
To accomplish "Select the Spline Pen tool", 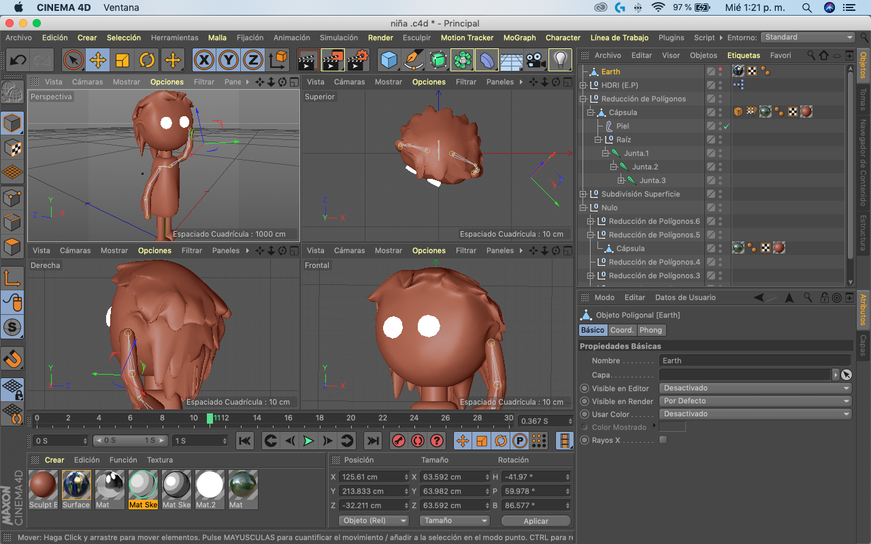I will pos(413,61).
